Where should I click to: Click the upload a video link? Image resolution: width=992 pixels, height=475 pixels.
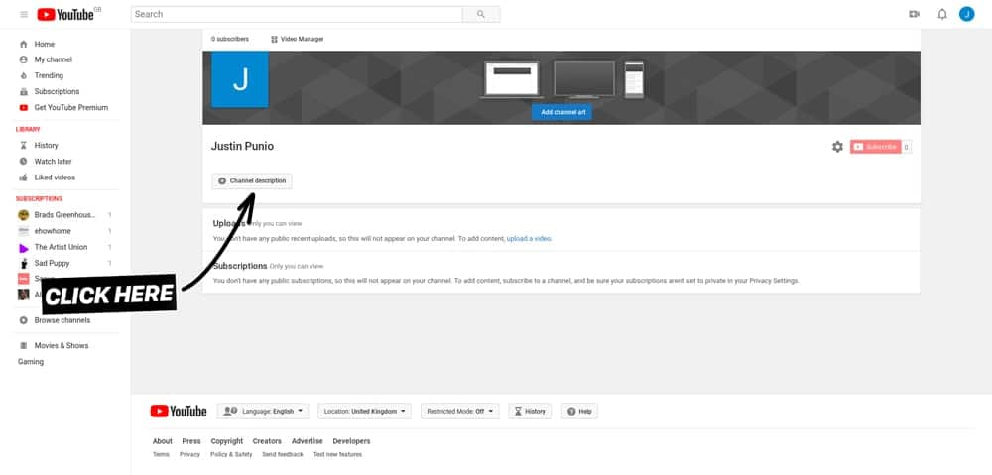pos(529,239)
